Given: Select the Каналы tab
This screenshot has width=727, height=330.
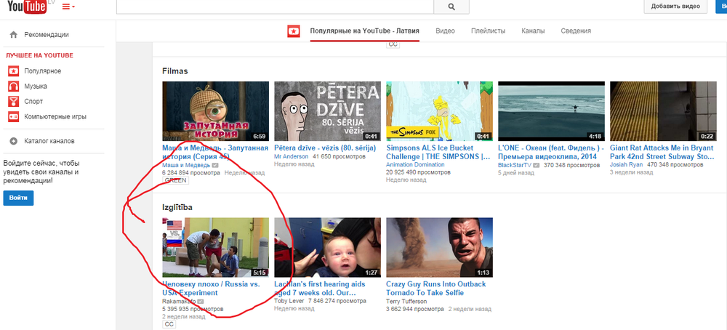Looking at the screenshot, I should pos(533,31).
